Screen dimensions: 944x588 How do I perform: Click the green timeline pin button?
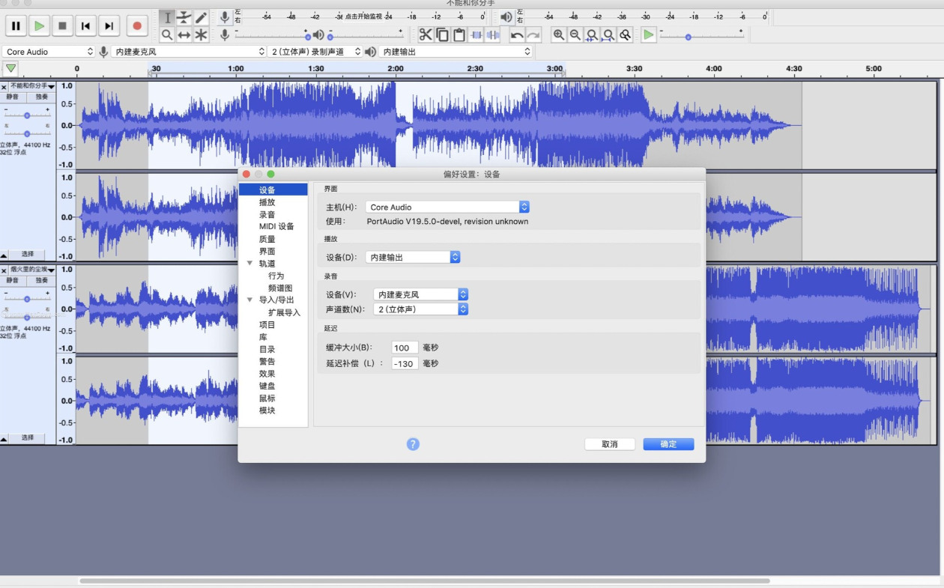[10, 69]
